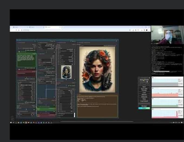Click inside the black terminal console window
This screenshot has width=184, height=142.
167,60
